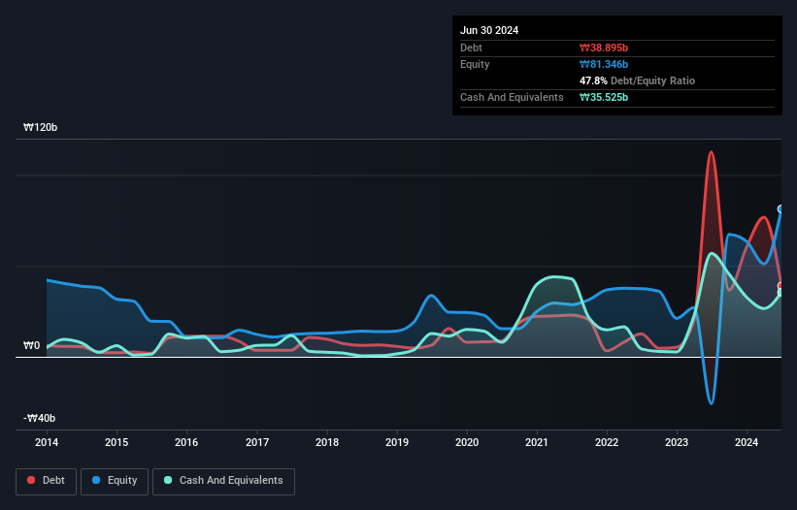Click the 2023 x-axis label
This screenshot has width=797, height=510.
[677, 442]
